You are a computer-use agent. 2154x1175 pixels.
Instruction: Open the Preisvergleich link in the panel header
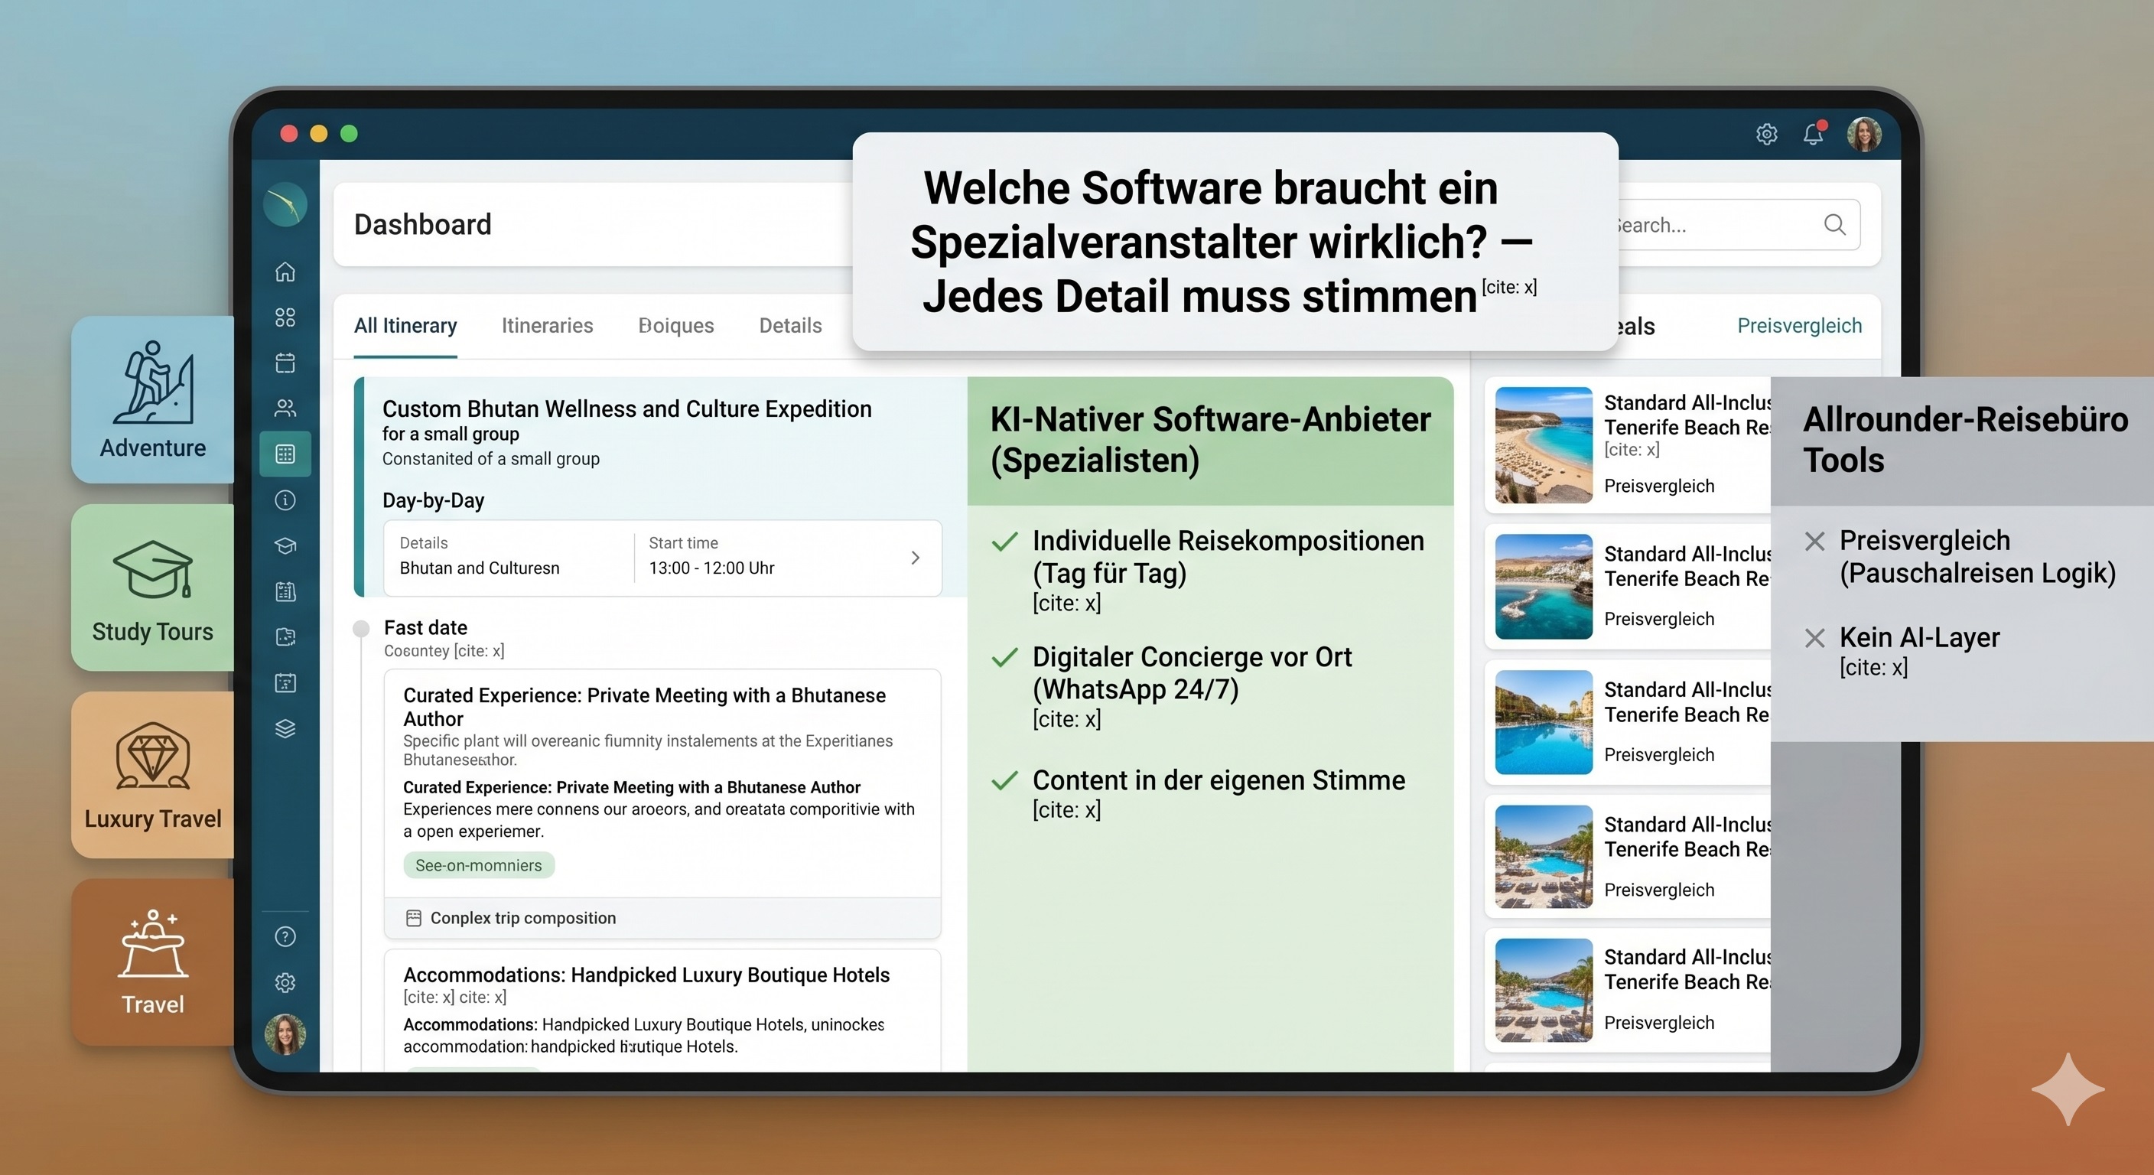pyautogui.click(x=1799, y=325)
